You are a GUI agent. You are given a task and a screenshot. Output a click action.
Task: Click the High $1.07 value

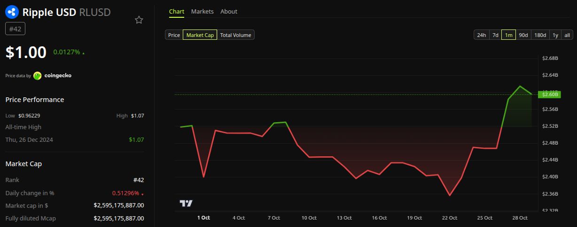(138, 116)
